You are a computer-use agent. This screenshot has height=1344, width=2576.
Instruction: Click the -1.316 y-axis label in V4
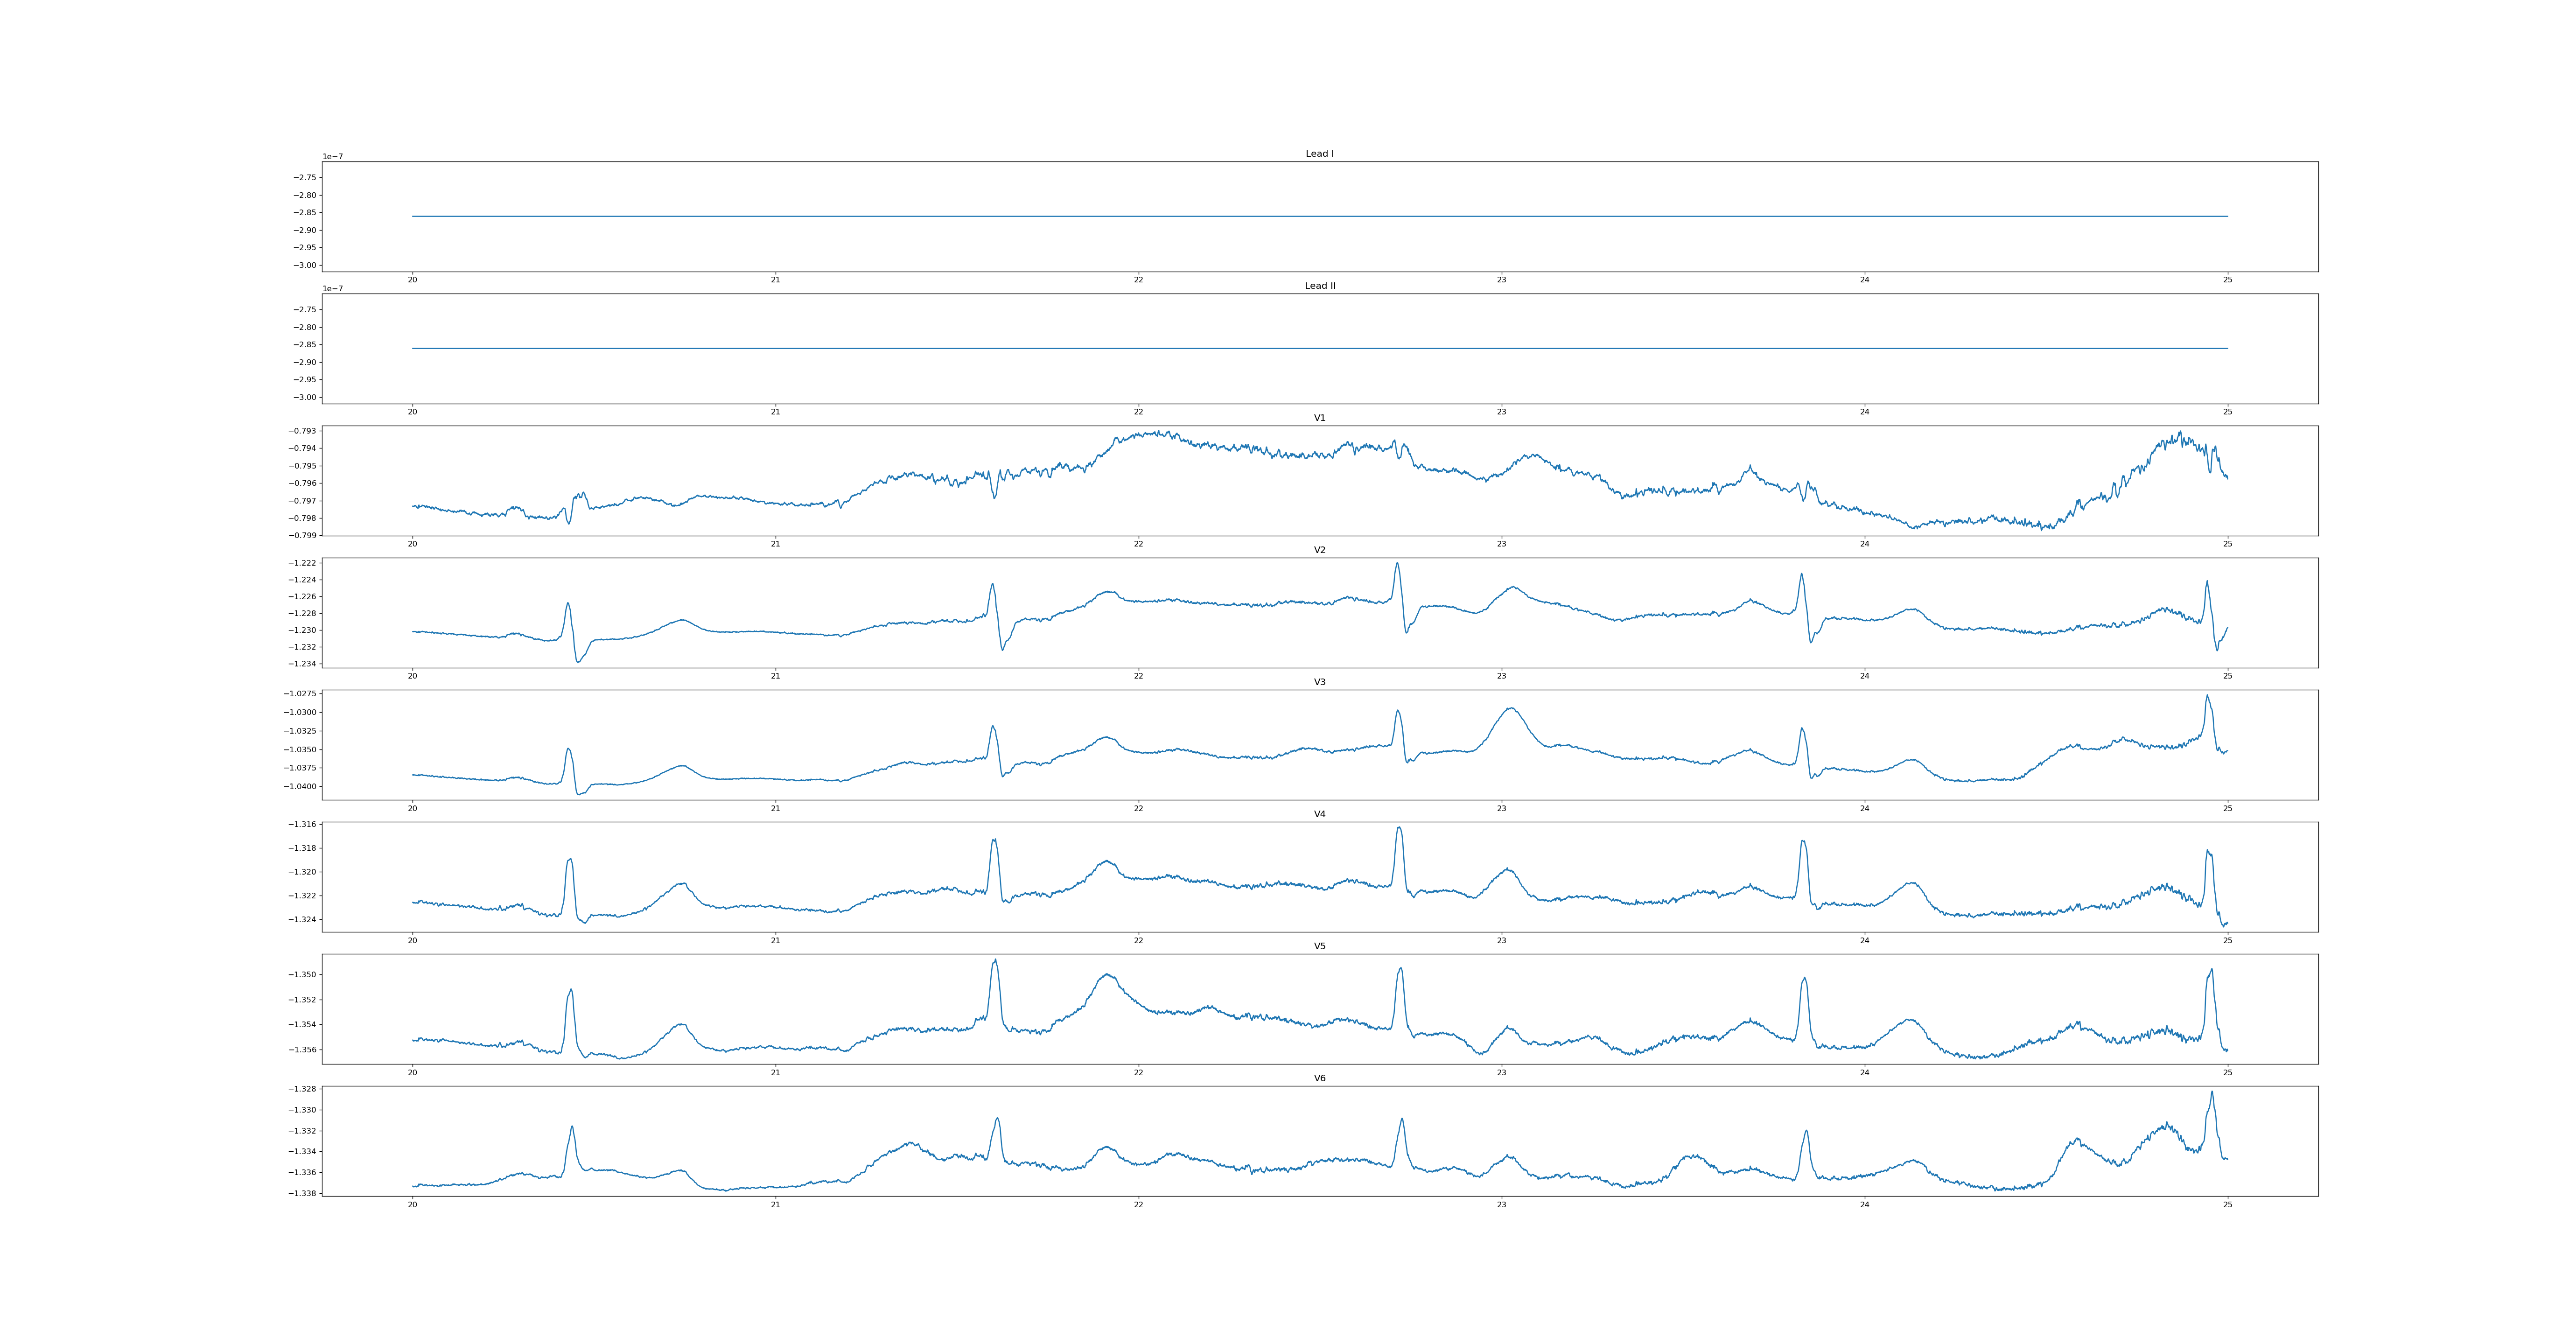[x=303, y=824]
